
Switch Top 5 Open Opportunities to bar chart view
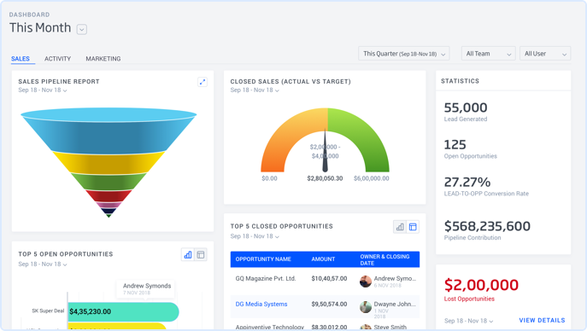click(x=188, y=255)
